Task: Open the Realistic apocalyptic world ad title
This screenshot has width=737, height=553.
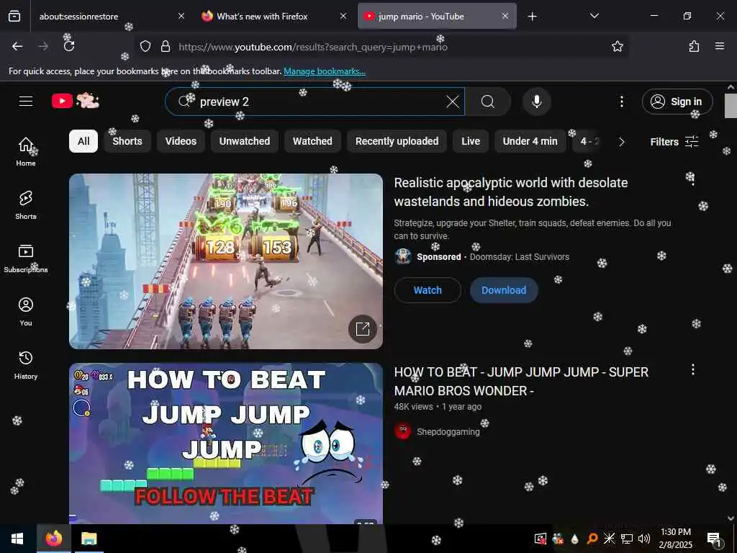Action: [x=511, y=192]
